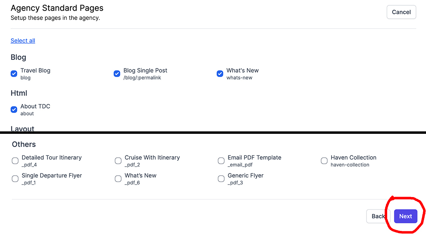
Task: Click the About TDC label
Action: 36,106
